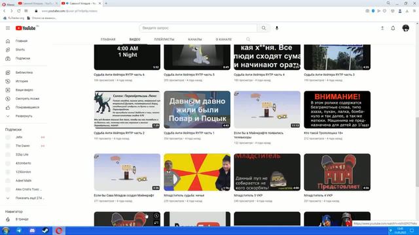Open the account avatar menu
Viewport: 419px width, 235px height.
pyautogui.click(x=406, y=28)
